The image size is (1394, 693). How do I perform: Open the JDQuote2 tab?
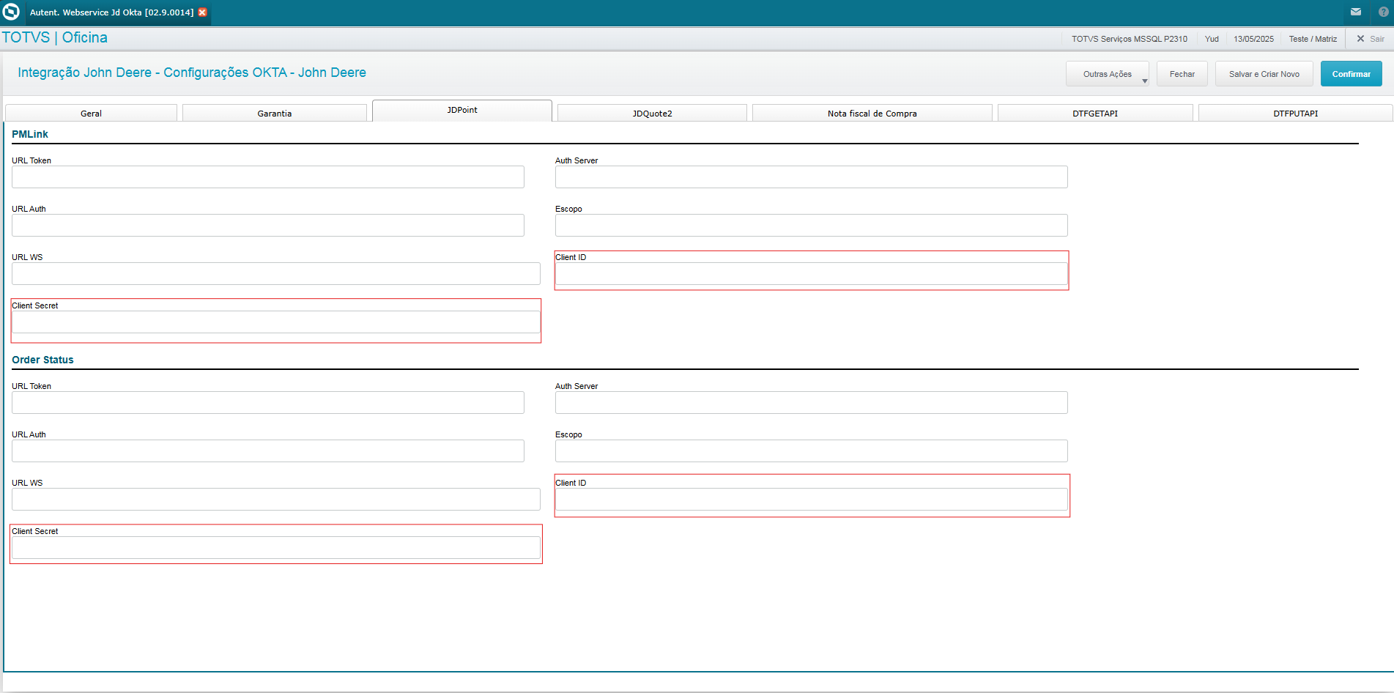[x=653, y=114]
